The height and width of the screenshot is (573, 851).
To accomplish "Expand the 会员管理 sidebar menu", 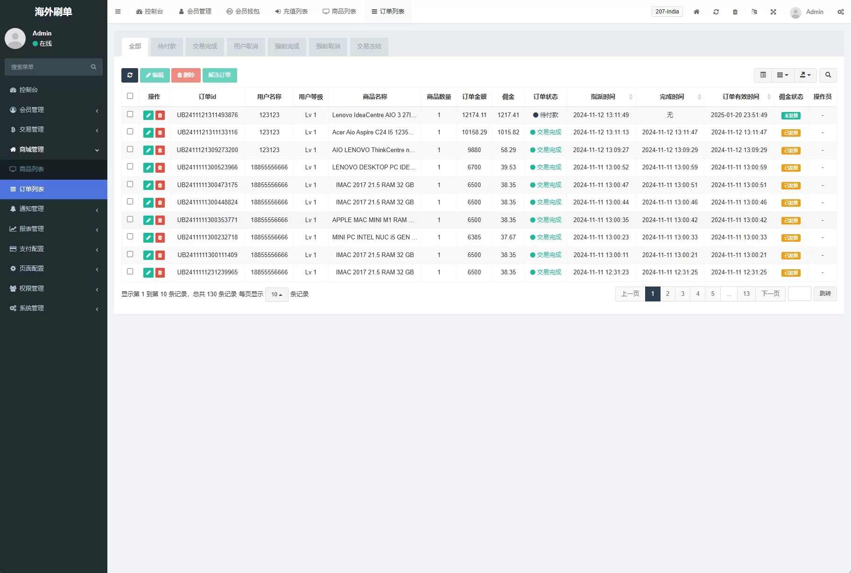I will coord(54,110).
